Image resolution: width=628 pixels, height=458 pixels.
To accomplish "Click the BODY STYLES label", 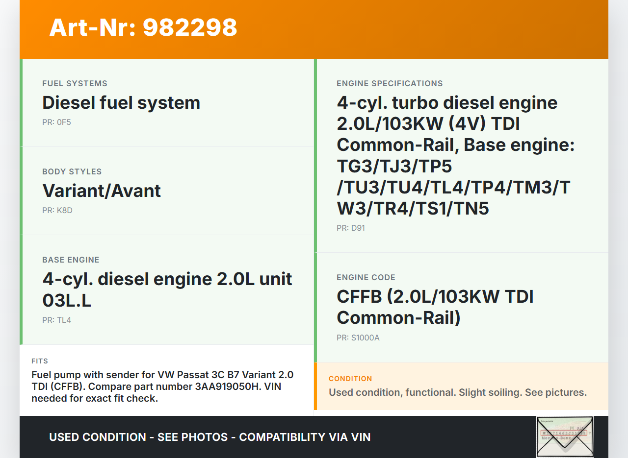I will pos(72,171).
